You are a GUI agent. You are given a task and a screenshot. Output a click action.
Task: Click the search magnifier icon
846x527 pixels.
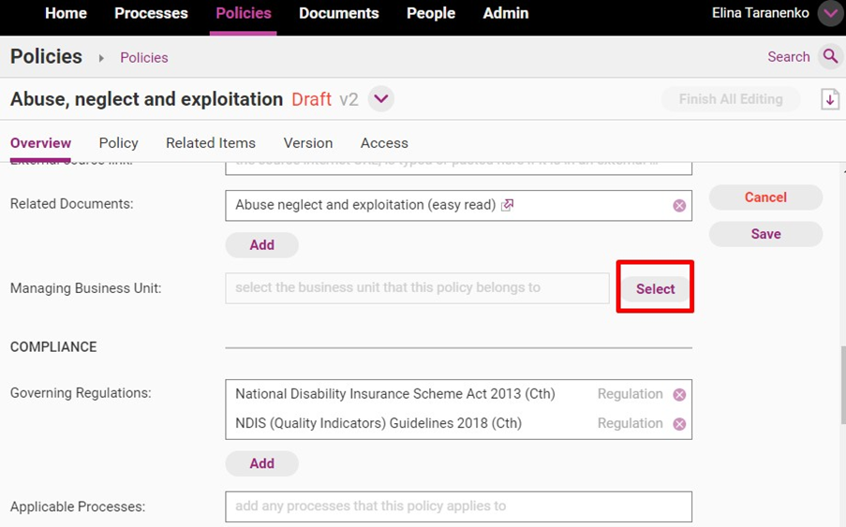pyautogui.click(x=830, y=57)
